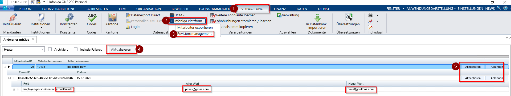
Task: Switch to the VERWALTUNG ribbon tab
Action: tap(252, 9)
